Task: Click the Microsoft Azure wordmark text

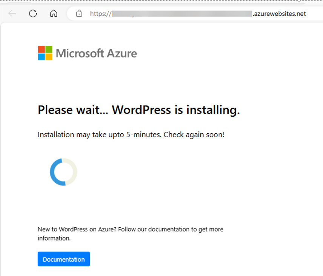Action: coord(96,53)
